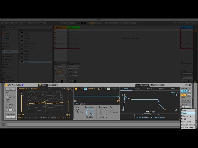198x148 pixels.
Task: Toggle the Osc 2 enable square
Action: click(x=50, y=85)
